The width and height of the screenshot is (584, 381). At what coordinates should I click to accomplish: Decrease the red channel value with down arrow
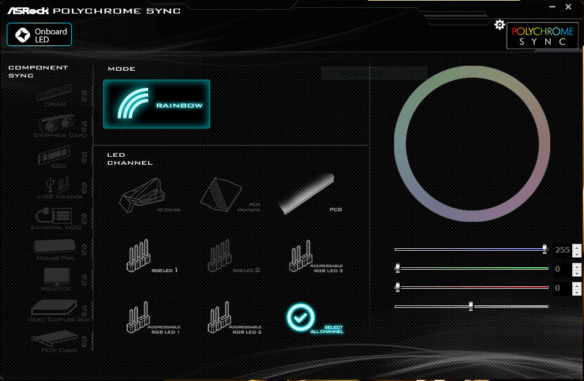[577, 292]
